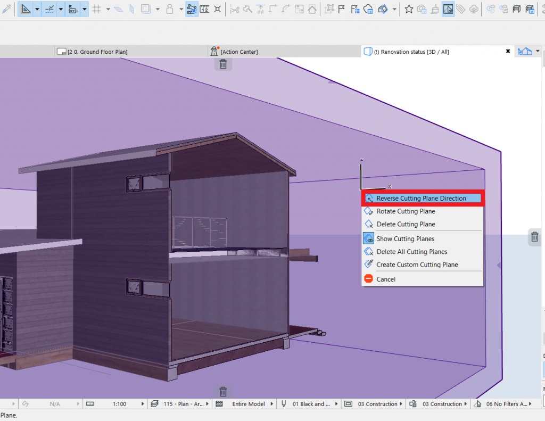Click the Suspend Groups lock icon

pos(169,9)
